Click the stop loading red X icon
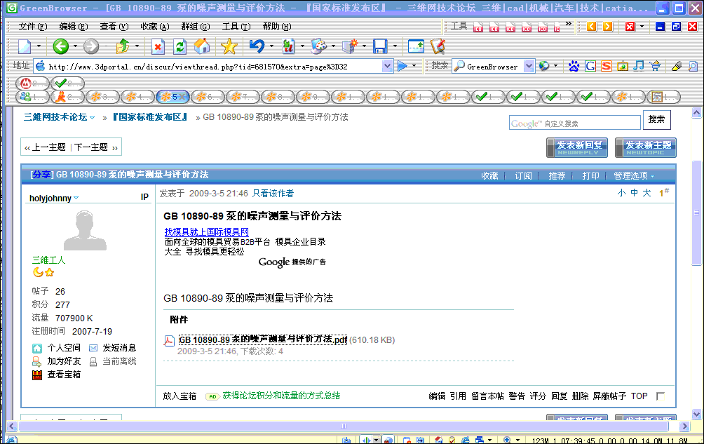This screenshot has width=704, height=444. 158,46
